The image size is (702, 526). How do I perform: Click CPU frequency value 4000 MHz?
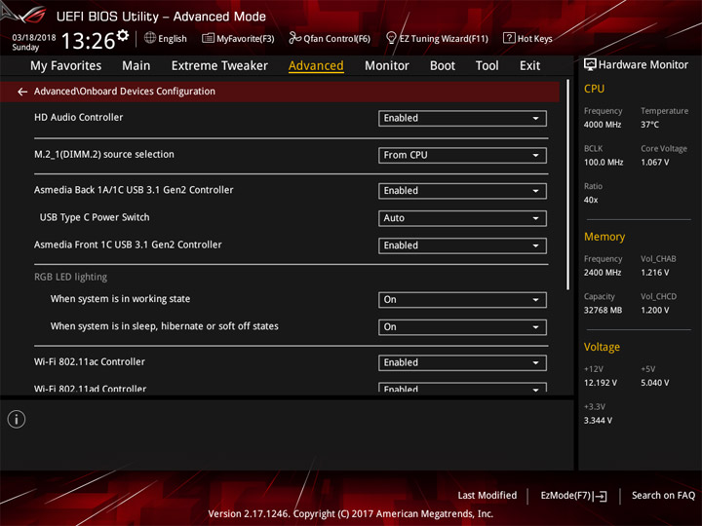coord(603,125)
